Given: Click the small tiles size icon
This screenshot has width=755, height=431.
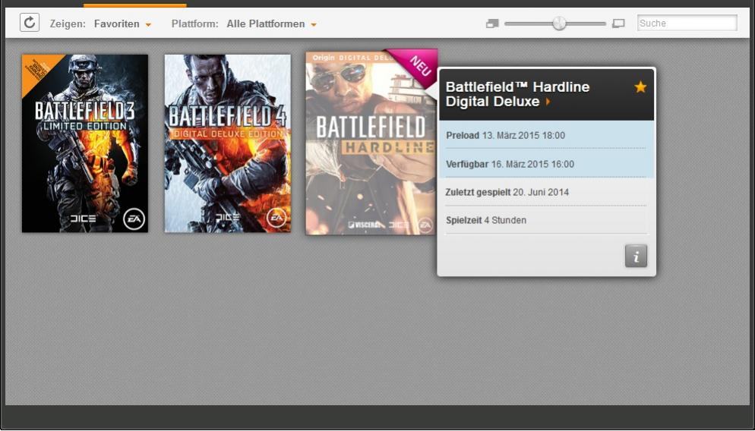Looking at the screenshot, I should pos(492,24).
